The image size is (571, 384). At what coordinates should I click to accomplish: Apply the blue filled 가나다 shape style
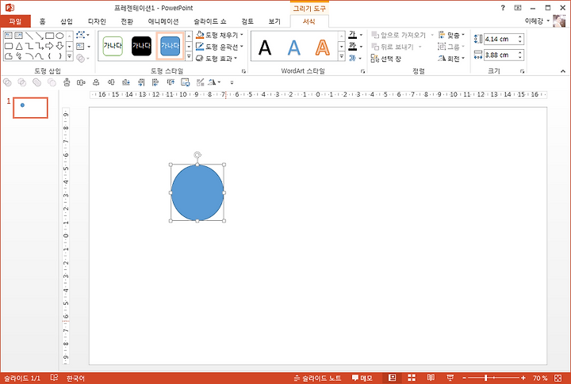pos(170,46)
